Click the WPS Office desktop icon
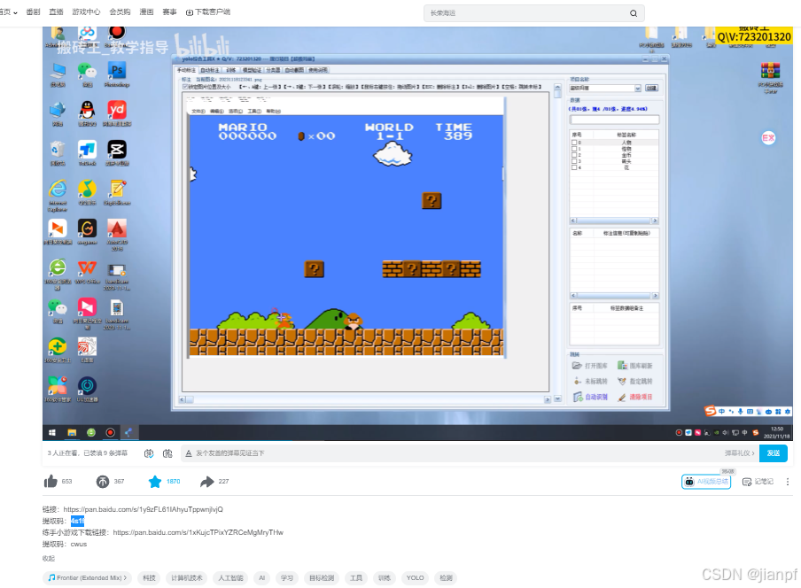 88,268
